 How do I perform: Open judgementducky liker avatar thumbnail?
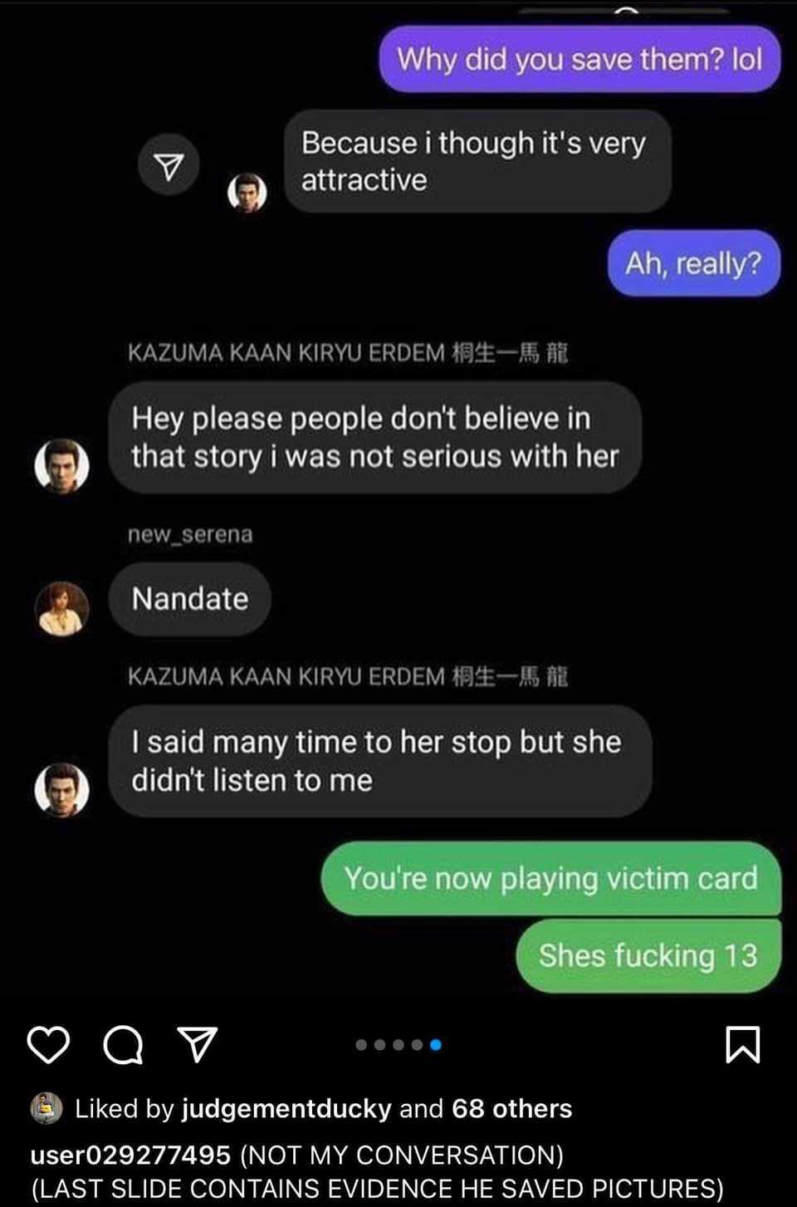pyautogui.click(x=46, y=1108)
